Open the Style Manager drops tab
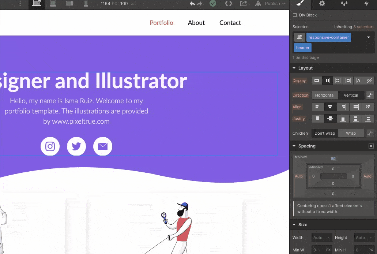This screenshot has width=377, height=254. coord(344,3)
